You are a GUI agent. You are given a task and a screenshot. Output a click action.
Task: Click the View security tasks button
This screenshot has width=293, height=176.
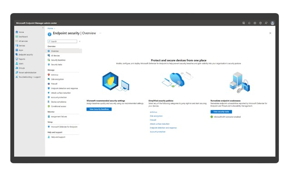click(x=221, y=112)
